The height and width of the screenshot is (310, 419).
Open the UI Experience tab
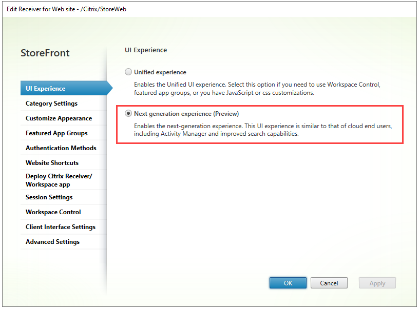(46, 89)
